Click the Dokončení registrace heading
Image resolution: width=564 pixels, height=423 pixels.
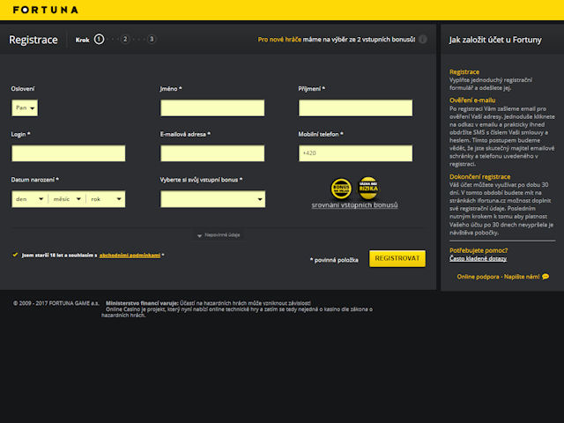coord(479,176)
